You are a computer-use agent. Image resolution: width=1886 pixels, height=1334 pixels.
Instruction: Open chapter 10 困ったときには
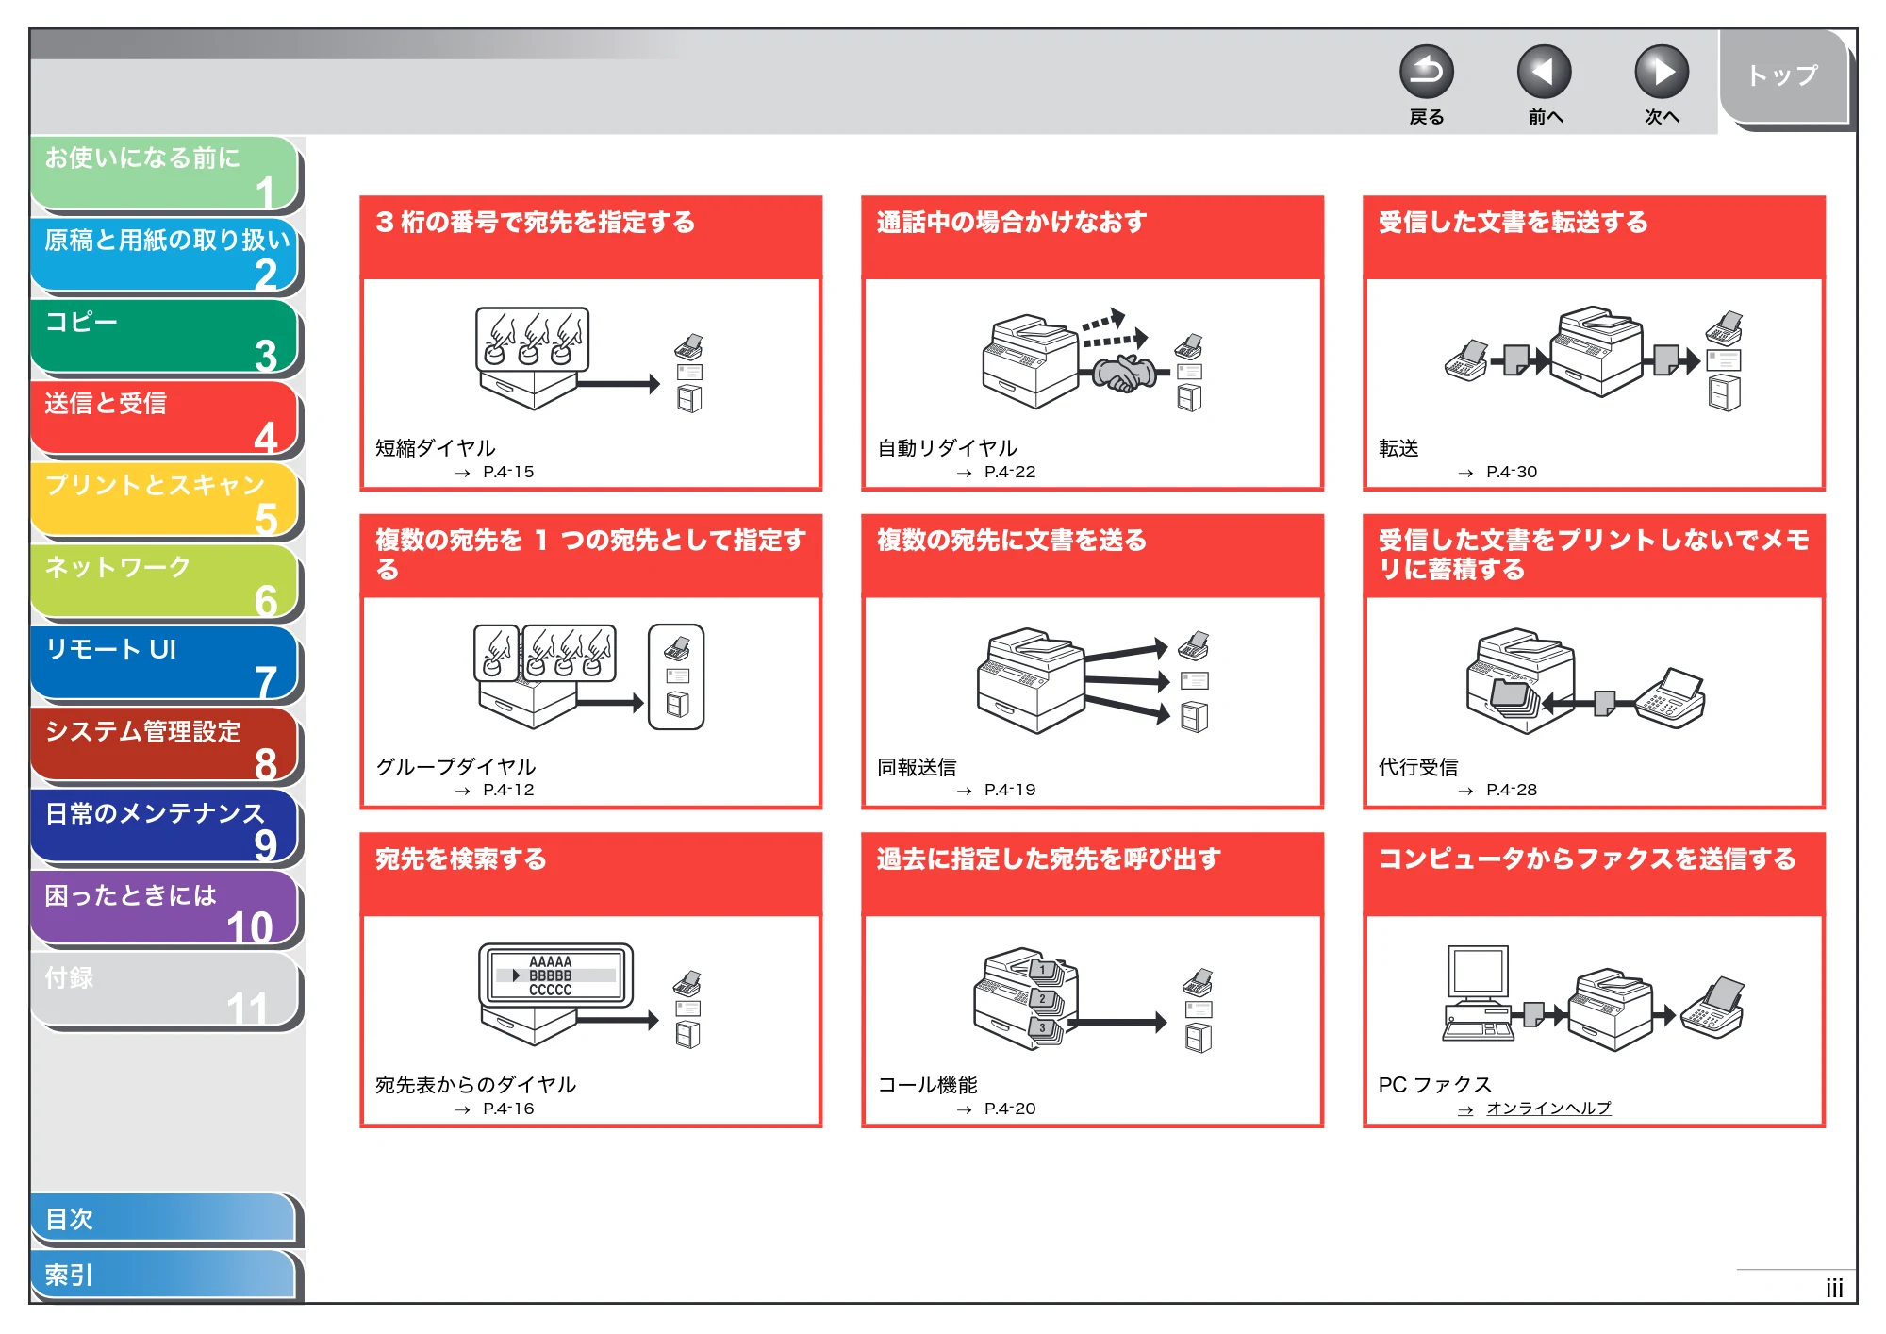tap(165, 909)
